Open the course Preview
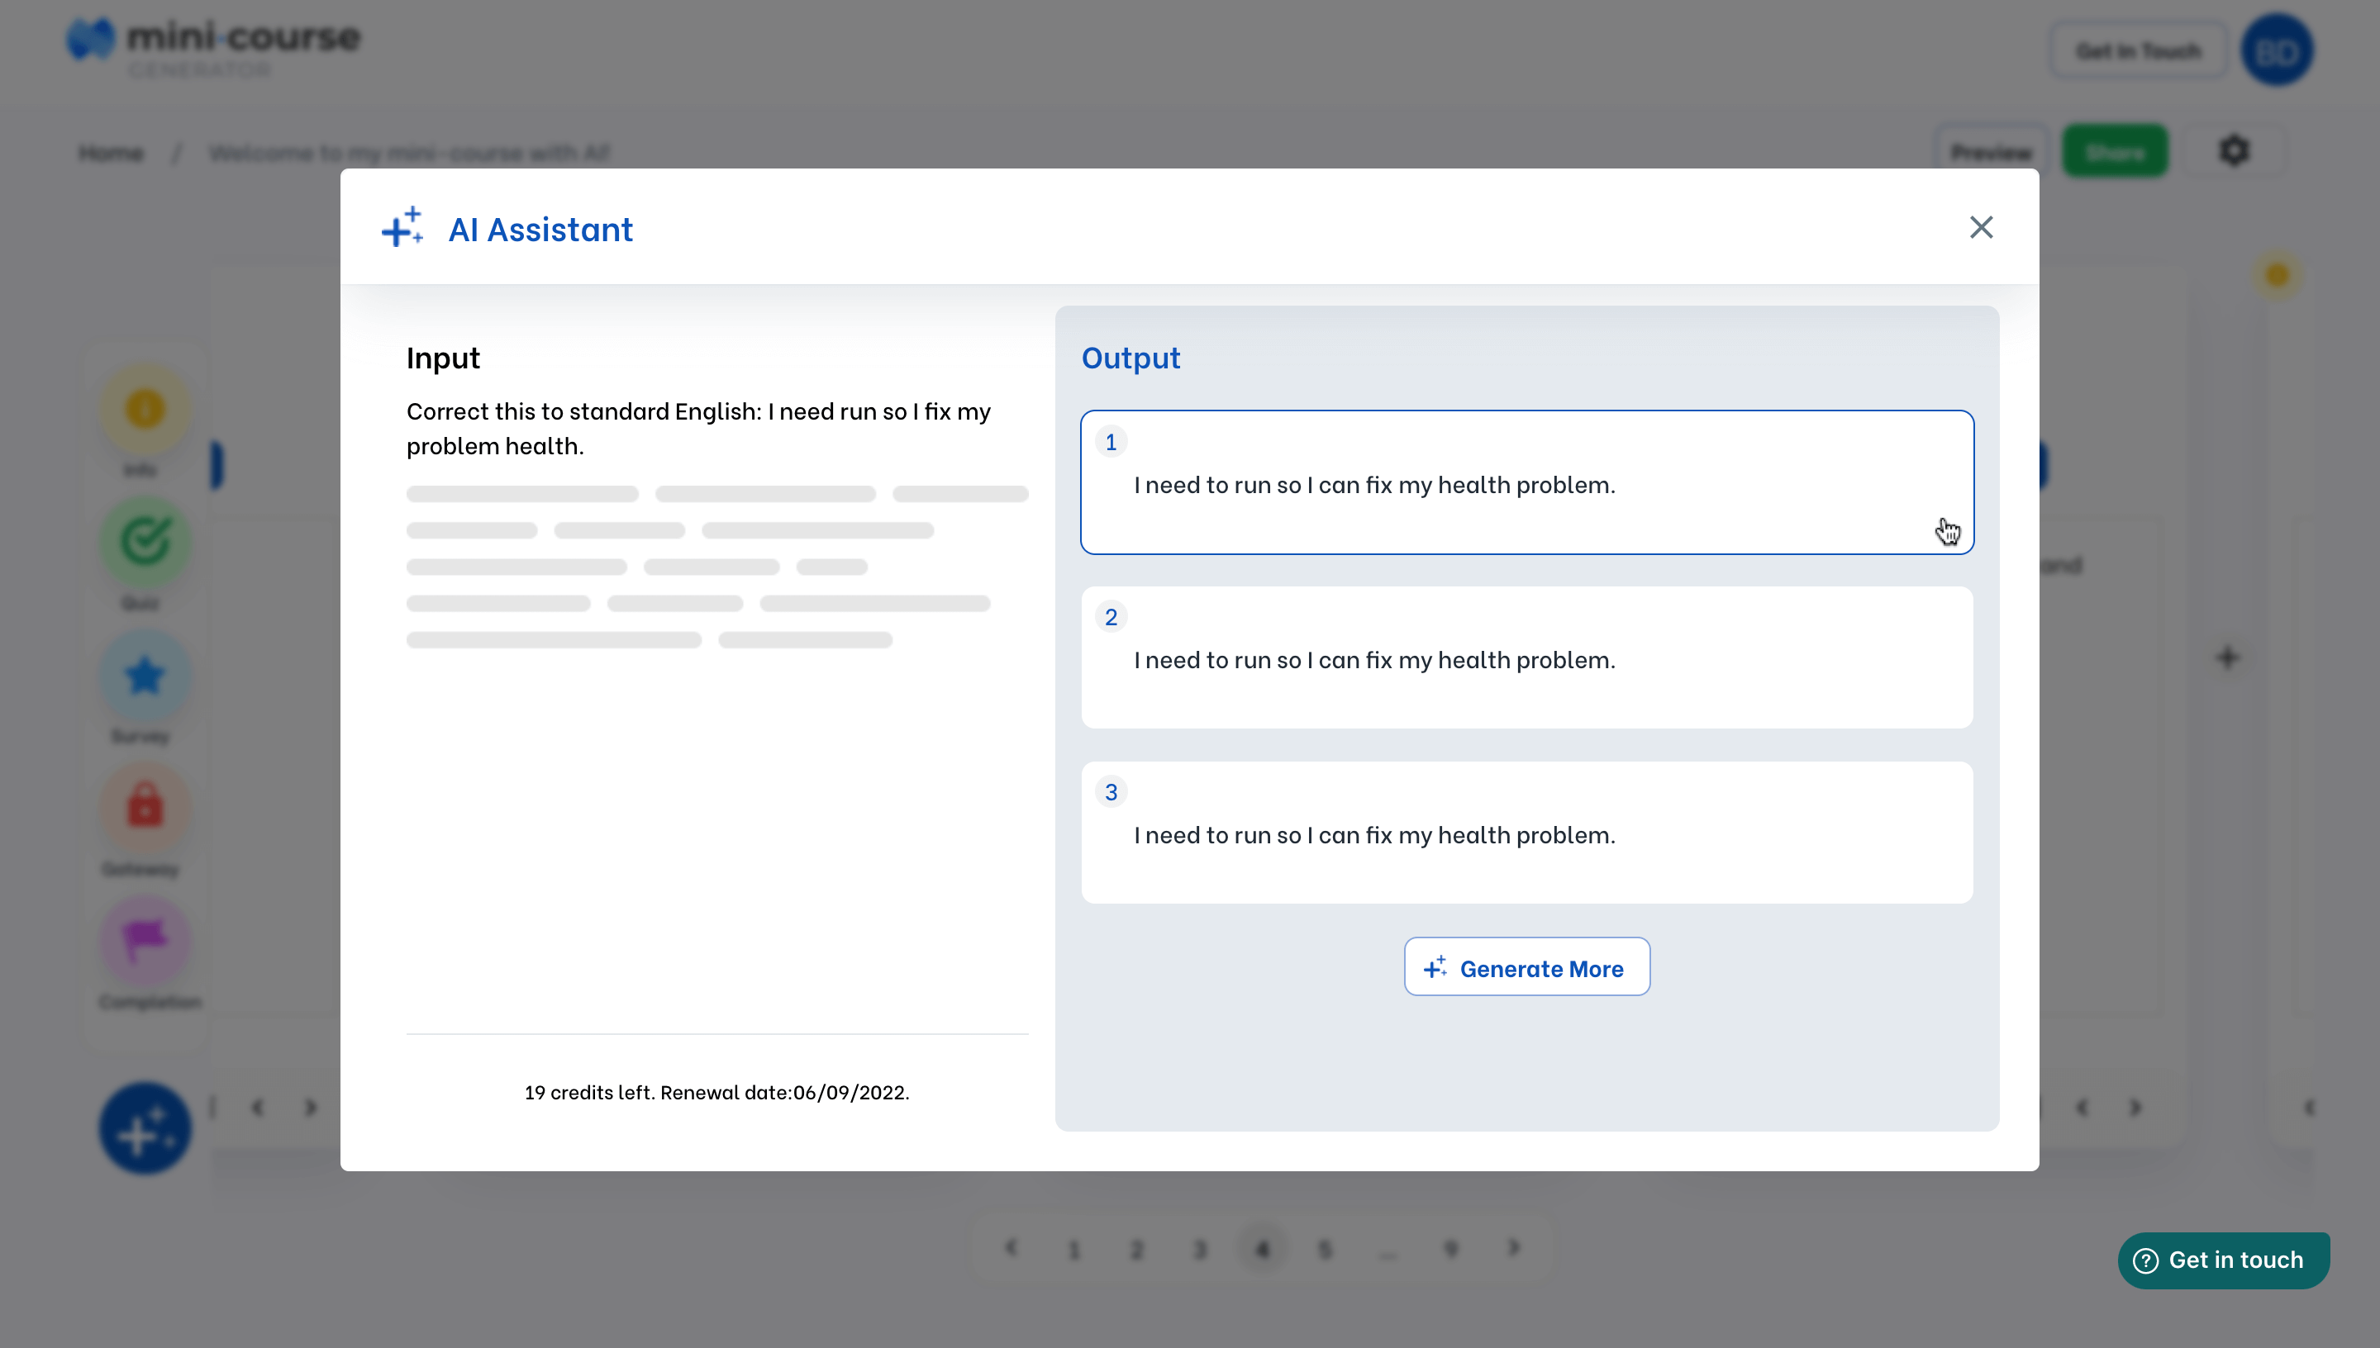Image resolution: width=2380 pixels, height=1348 pixels. (1990, 152)
